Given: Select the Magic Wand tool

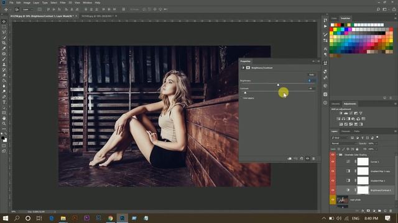Looking at the screenshot, I should click(4, 38).
